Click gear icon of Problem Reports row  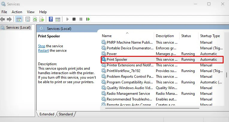click(104, 76)
